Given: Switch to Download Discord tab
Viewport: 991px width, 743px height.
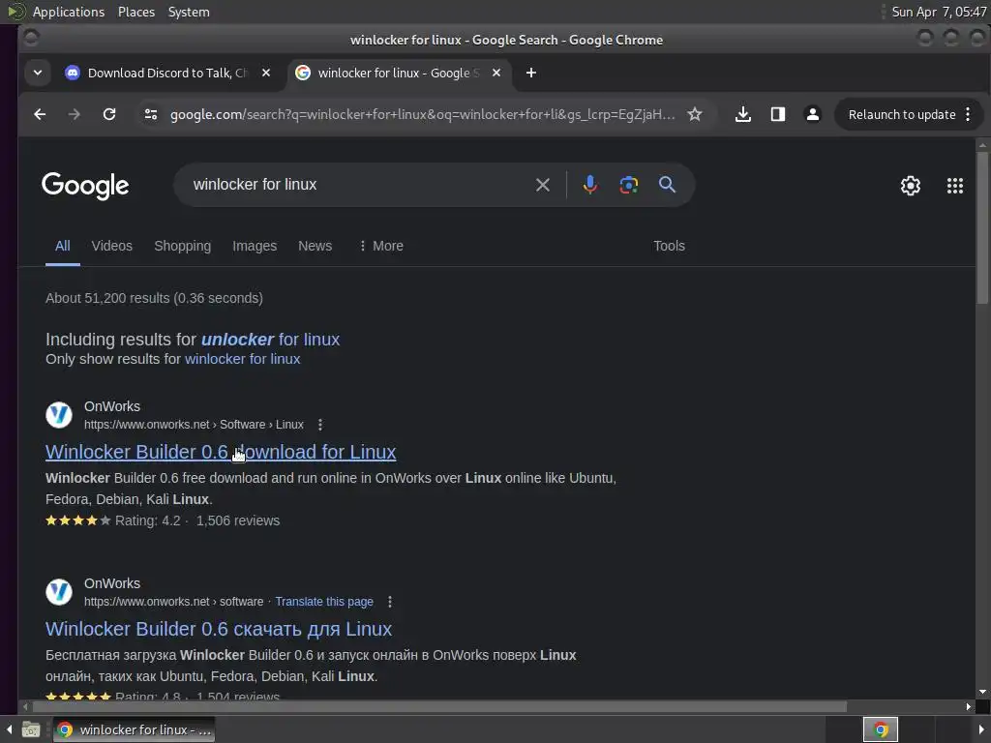Looking at the screenshot, I should point(168,73).
